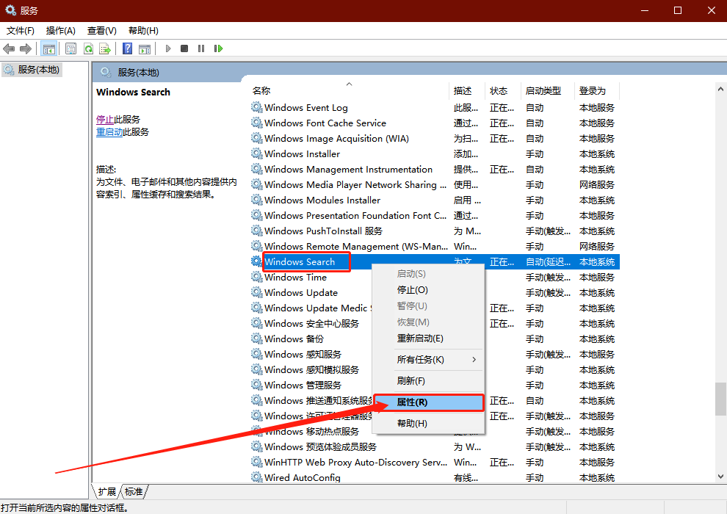Switch to the 标准 tab
The image size is (727, 514).
tap(134, 491)
